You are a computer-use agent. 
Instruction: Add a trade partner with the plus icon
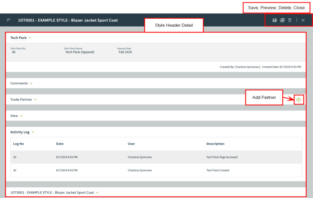coord(298,100)
